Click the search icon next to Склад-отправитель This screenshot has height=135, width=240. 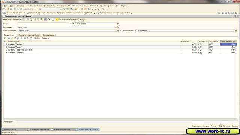tap(118, 31)
